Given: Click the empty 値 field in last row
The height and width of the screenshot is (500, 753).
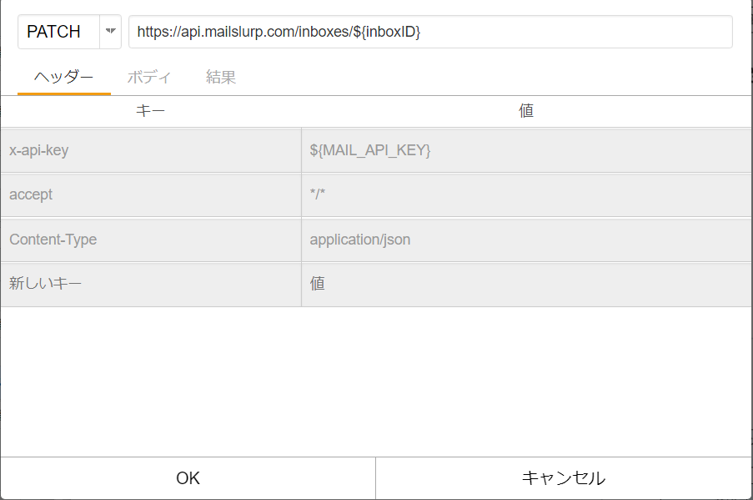Looking at the screenshot, I should coord(526,284).
